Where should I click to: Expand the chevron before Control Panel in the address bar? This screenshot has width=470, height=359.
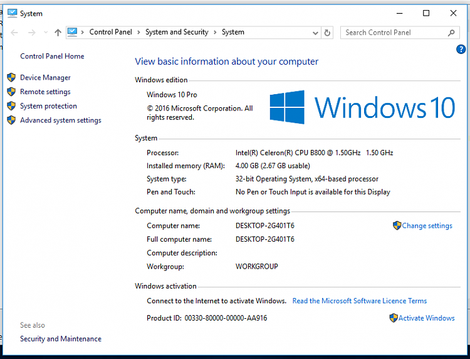(x=83, y=33)
